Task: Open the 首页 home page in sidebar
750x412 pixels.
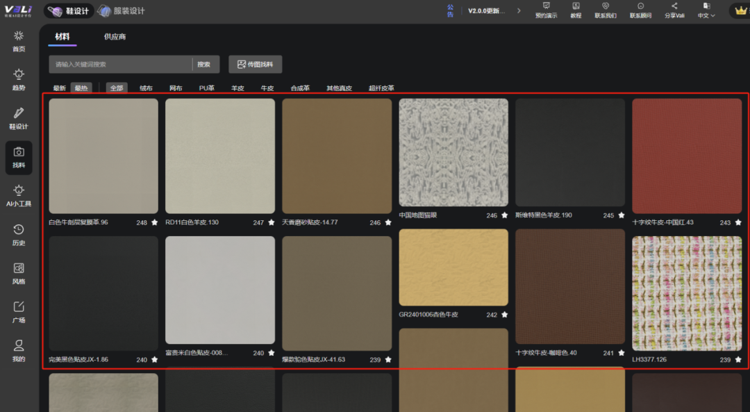Action: pos(19,41)
